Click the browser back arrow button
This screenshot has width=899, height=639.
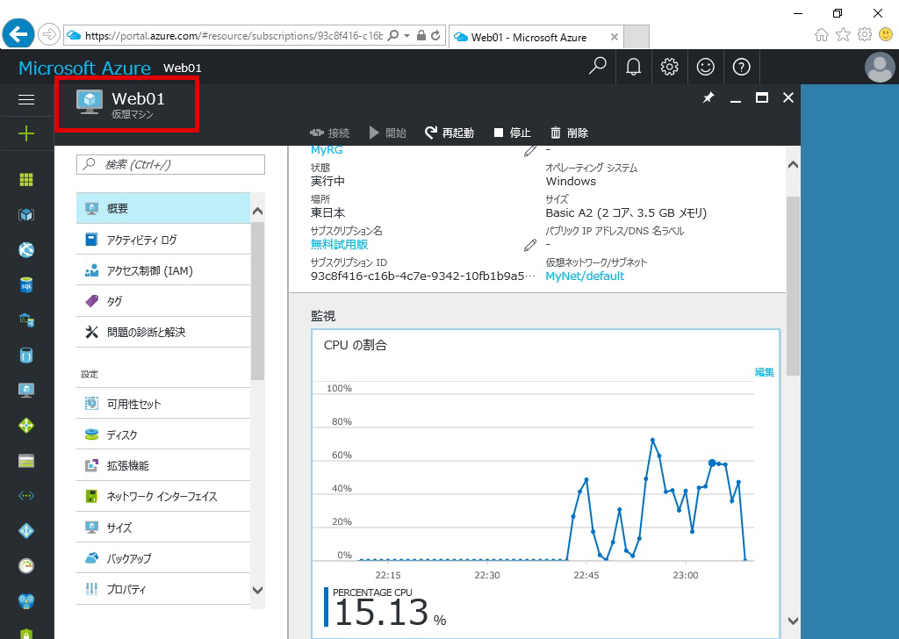tap(18, 35)
